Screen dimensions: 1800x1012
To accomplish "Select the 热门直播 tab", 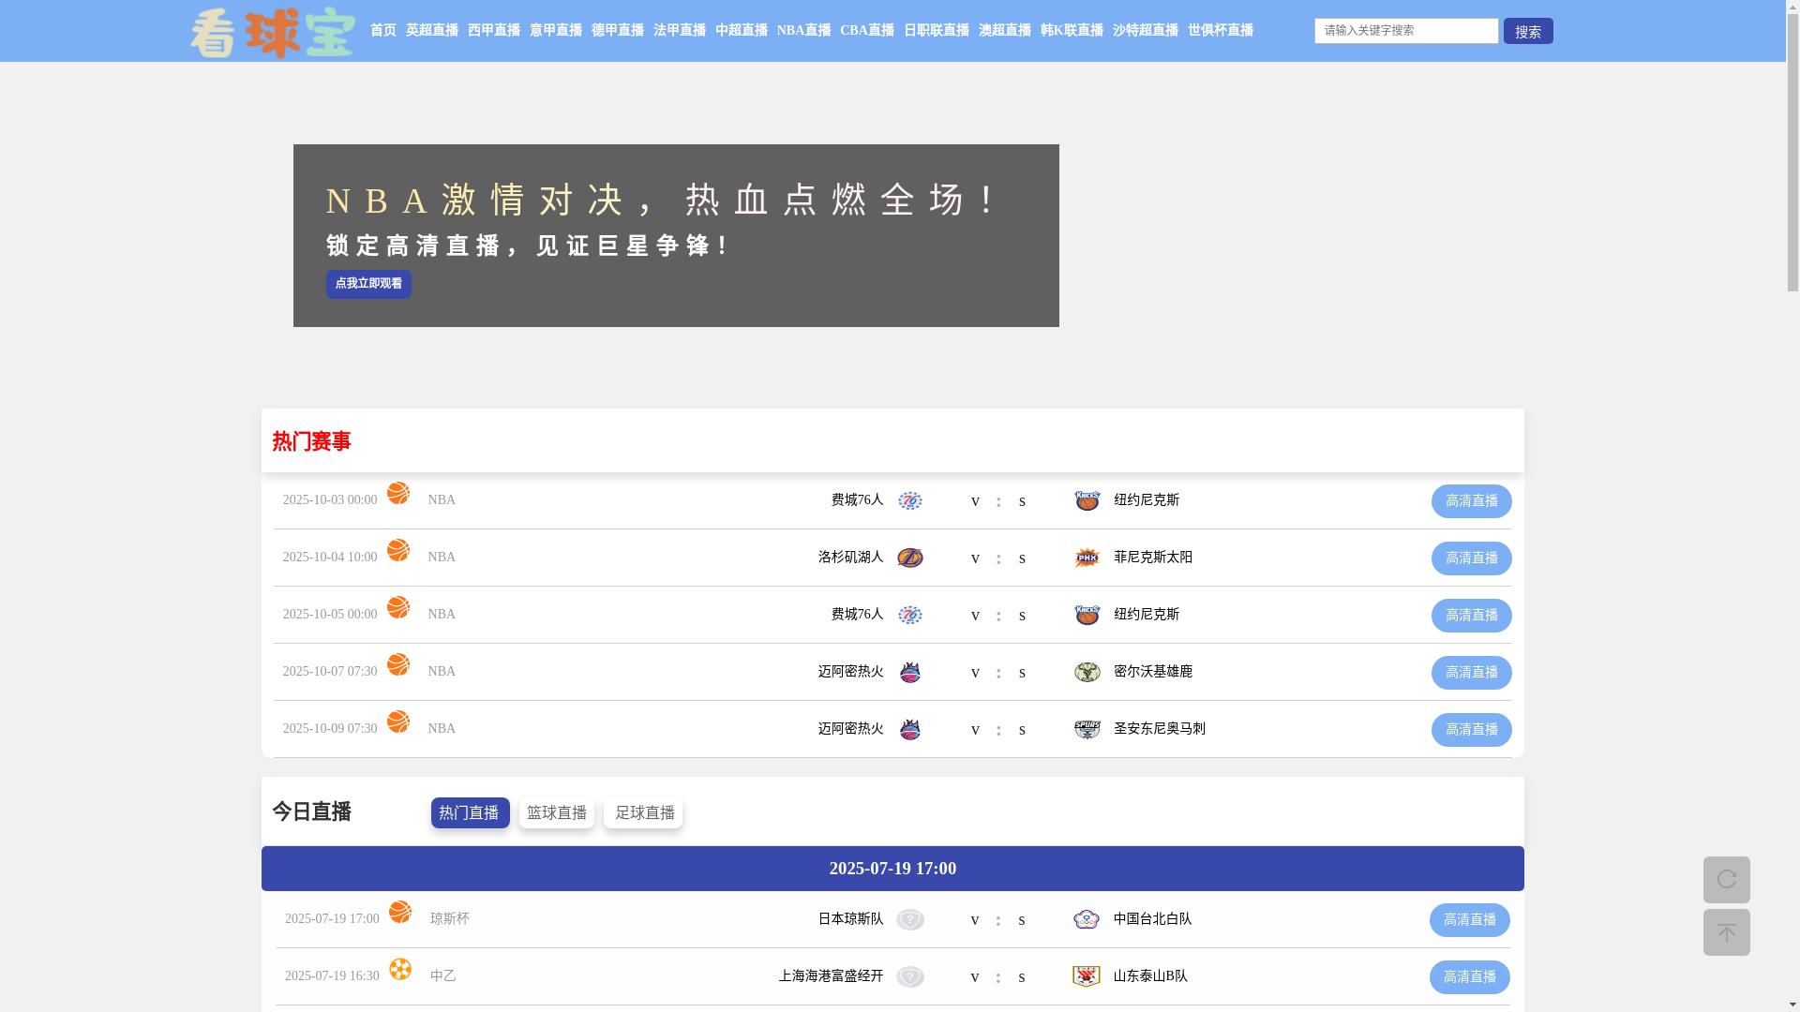I will (471, 813).
